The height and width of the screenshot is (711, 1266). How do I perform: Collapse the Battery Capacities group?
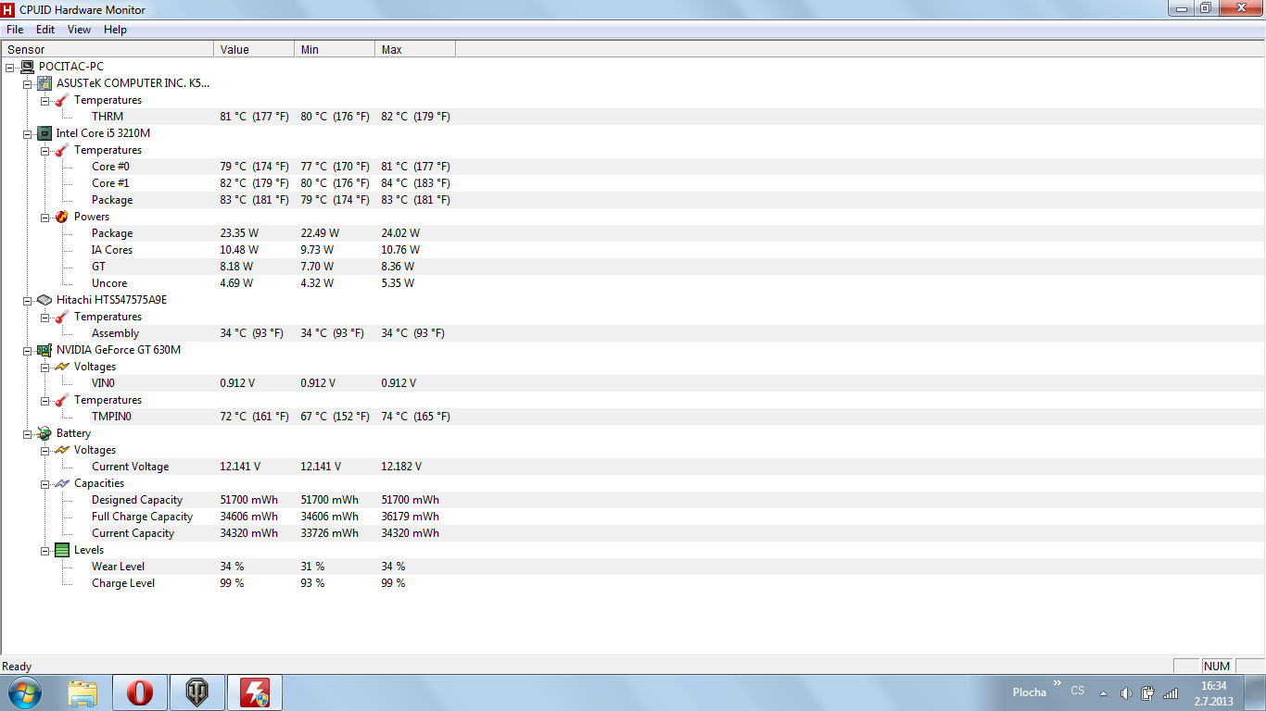pos(45,483)
